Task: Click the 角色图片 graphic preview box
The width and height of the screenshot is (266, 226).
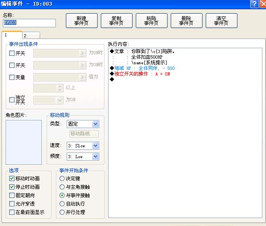Action: (x=24, y=143)
